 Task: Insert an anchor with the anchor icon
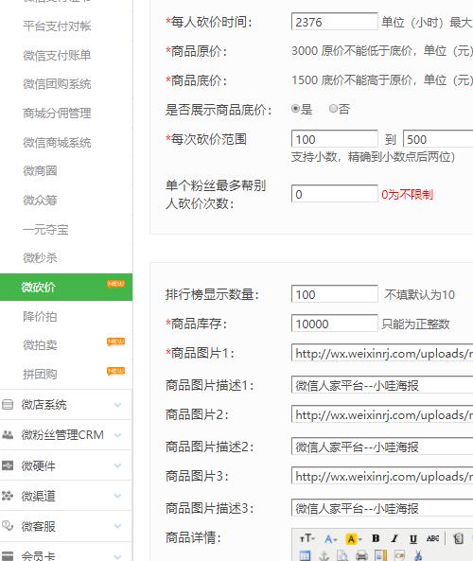click(324, 555)
